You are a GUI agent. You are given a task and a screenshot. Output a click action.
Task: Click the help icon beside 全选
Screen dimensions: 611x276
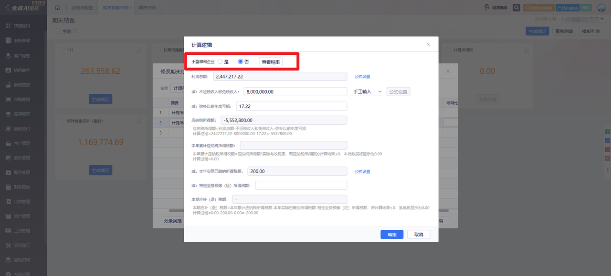[75, 31]
